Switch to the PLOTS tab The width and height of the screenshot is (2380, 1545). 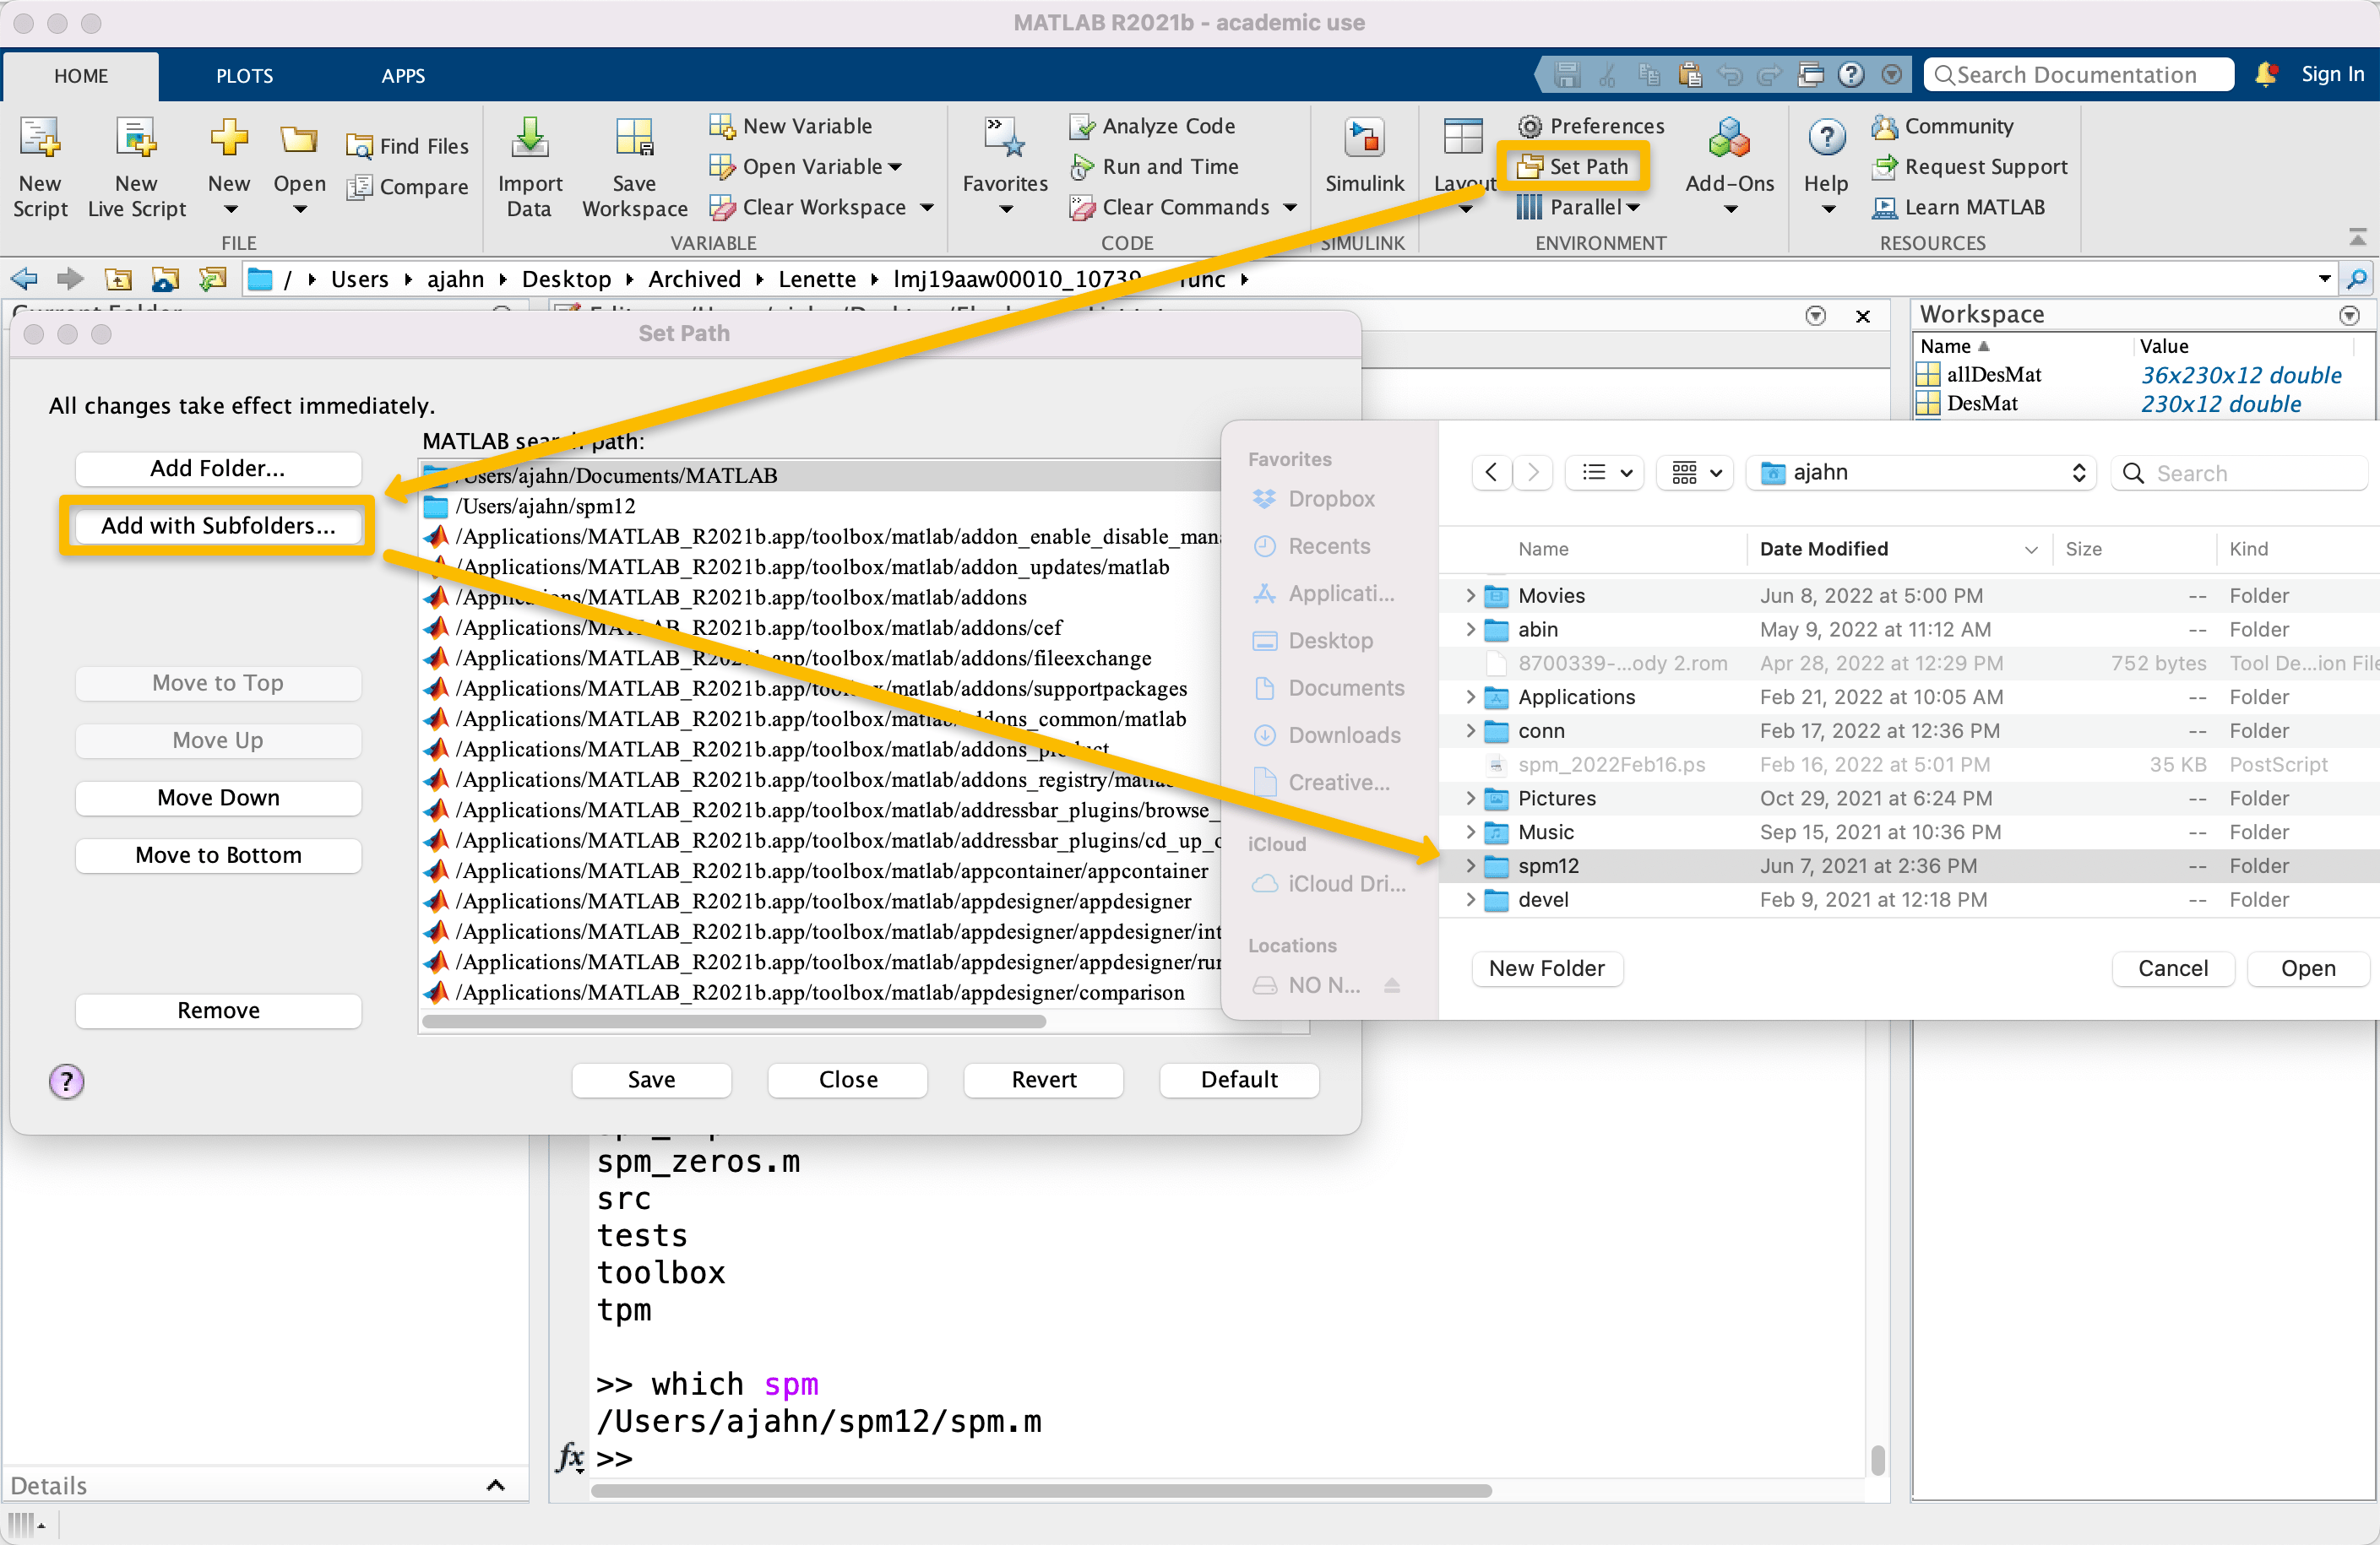pyautogui.click(x=244, y=76)
